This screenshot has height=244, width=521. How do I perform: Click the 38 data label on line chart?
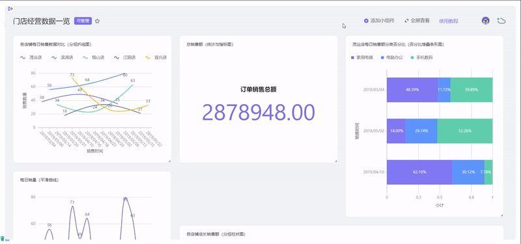(42, 97)
